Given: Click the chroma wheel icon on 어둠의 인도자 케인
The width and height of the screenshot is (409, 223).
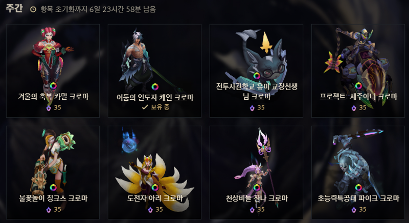Looking at the screenshot, I should (155, 86).
